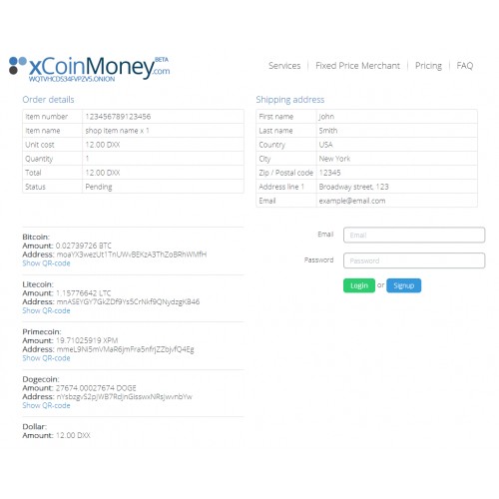Select the Litecoin address text
This screenshot has height=499, width=499.
[x=128, y=301]
